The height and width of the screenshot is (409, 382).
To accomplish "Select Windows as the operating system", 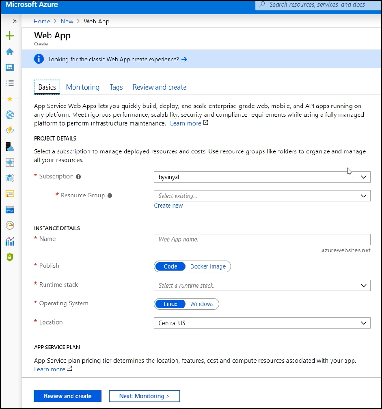I will point(202,304).
